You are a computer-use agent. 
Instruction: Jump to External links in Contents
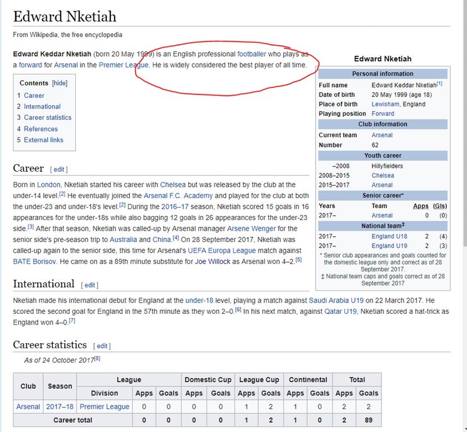(43, 140)
